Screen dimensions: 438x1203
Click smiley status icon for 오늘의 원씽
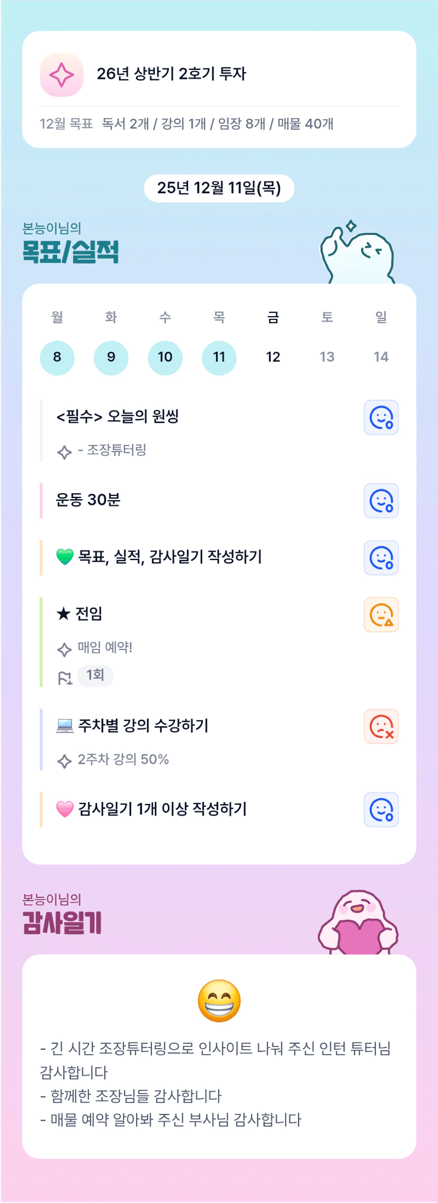pos(381,417)
